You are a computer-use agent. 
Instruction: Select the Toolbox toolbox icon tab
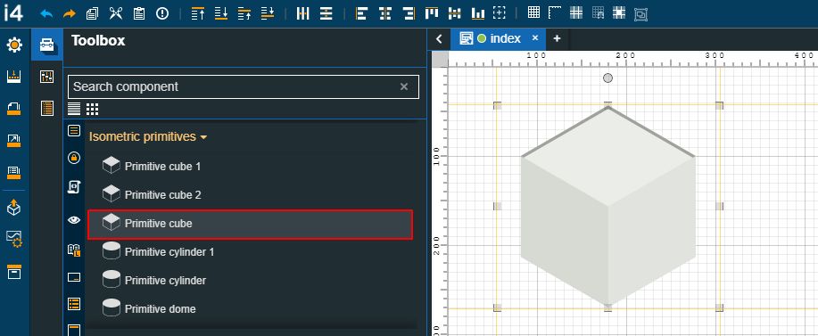pos(47,45)
